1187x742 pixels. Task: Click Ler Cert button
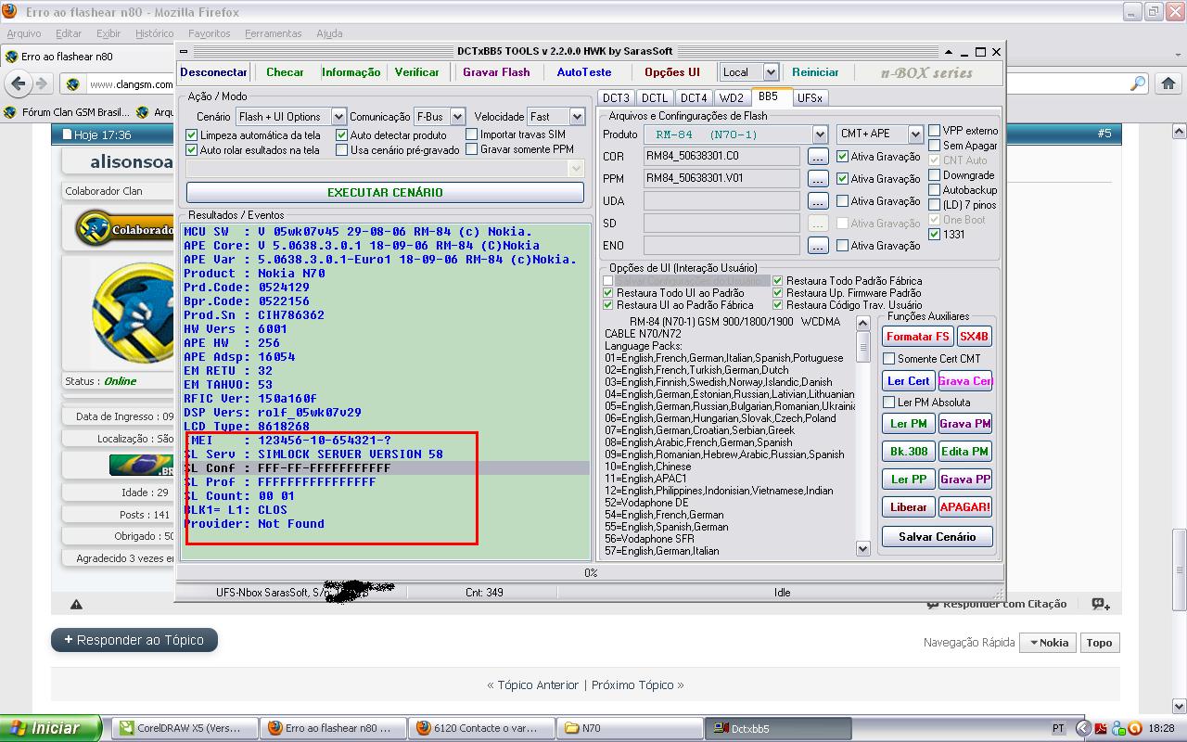(908, 380)
